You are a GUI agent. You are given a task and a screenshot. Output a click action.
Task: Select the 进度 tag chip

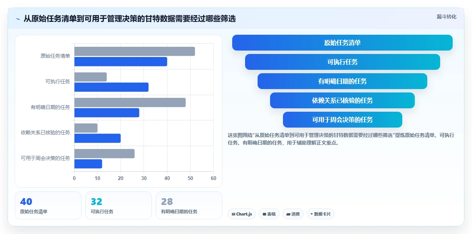(293, 214)
